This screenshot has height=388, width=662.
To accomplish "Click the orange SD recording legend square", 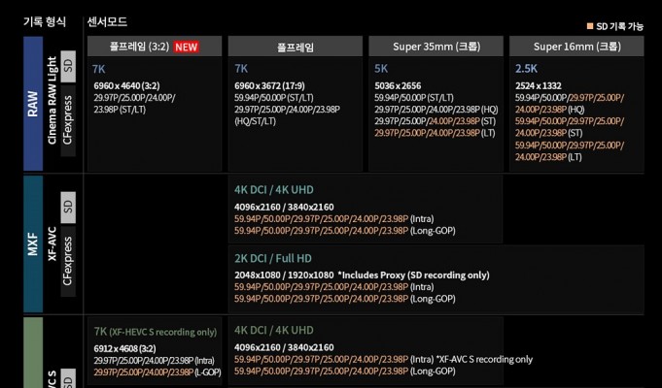I will (589, 26).
